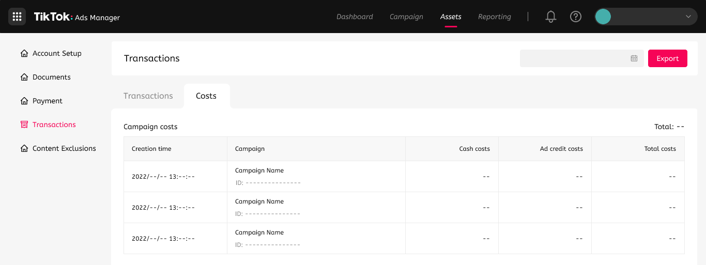Viewport: 706px width, 265px height.
Task: Go to the Campaign menu
Action: [x=406, y=17]
